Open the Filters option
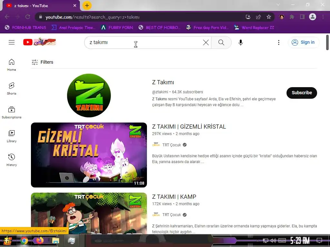 (42, 62)
